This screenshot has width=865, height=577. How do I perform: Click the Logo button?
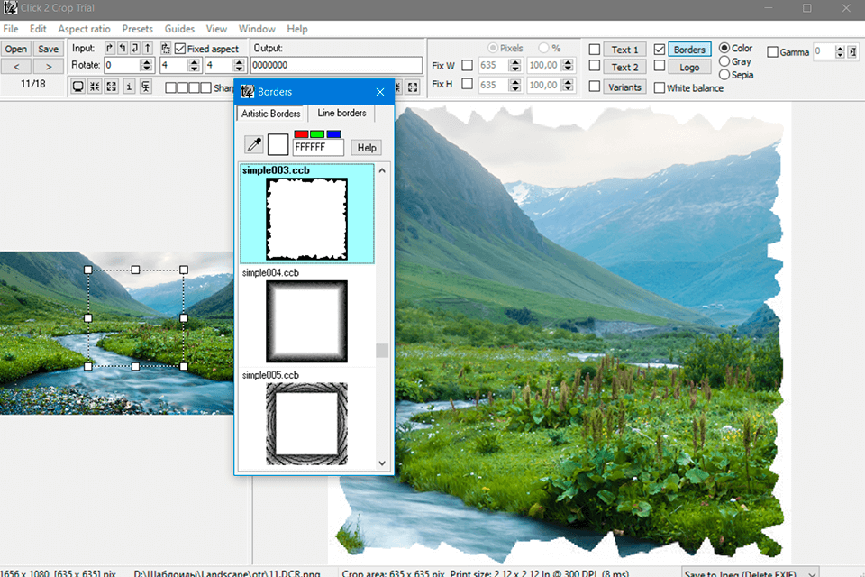[x=689, y=67]
